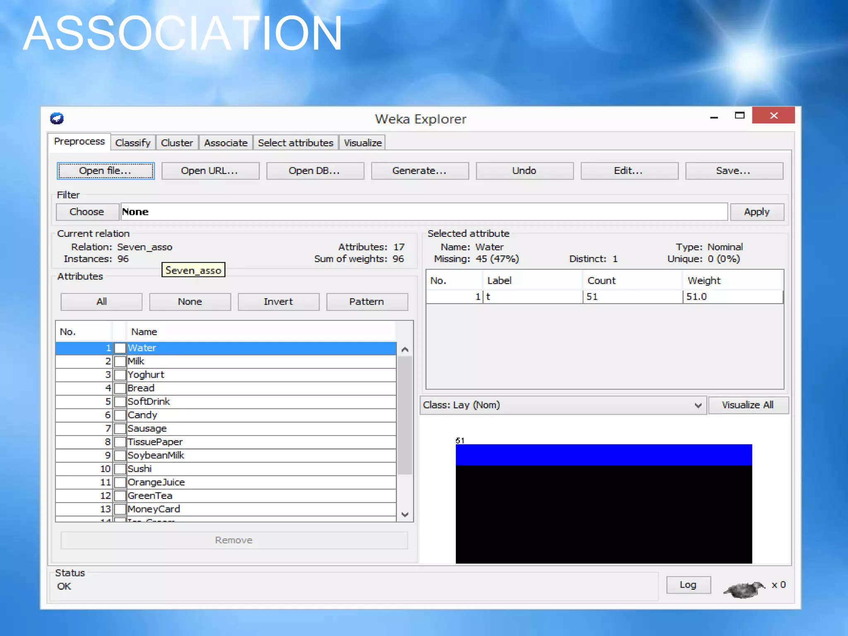Screen dimensions: 848x636
Task: Click the blue histogram bar for Water
Action: (x=603, y=455)
